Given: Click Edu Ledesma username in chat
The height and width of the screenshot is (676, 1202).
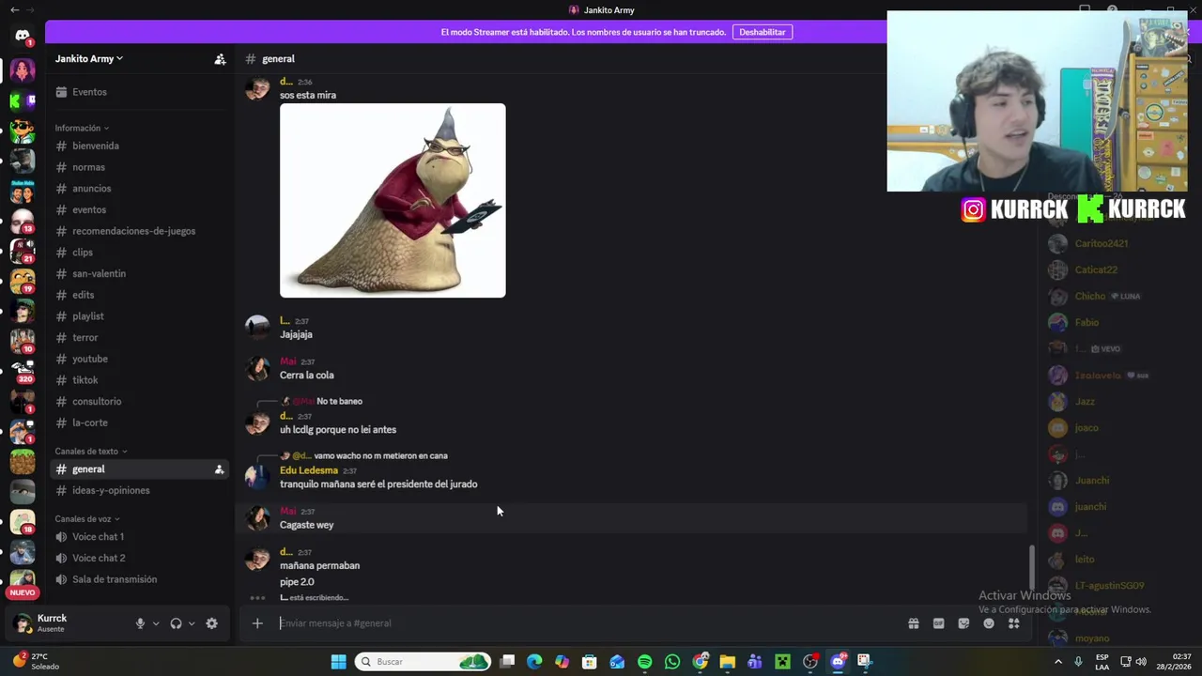Looking at the screenshot, I should pos(309,470).
